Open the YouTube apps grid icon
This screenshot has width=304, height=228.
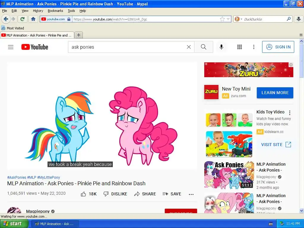coord(240,47)
